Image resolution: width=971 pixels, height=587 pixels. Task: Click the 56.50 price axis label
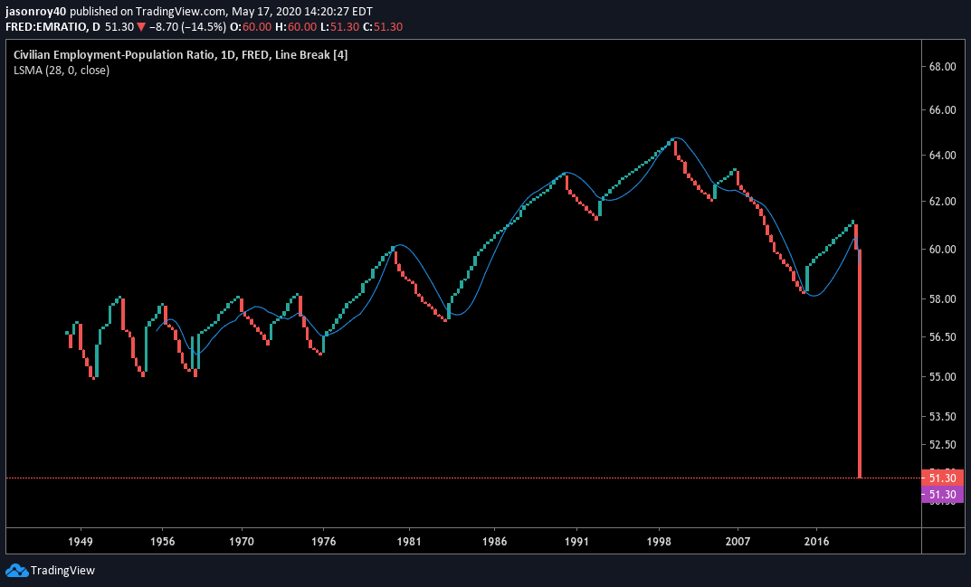coord(943,336)
